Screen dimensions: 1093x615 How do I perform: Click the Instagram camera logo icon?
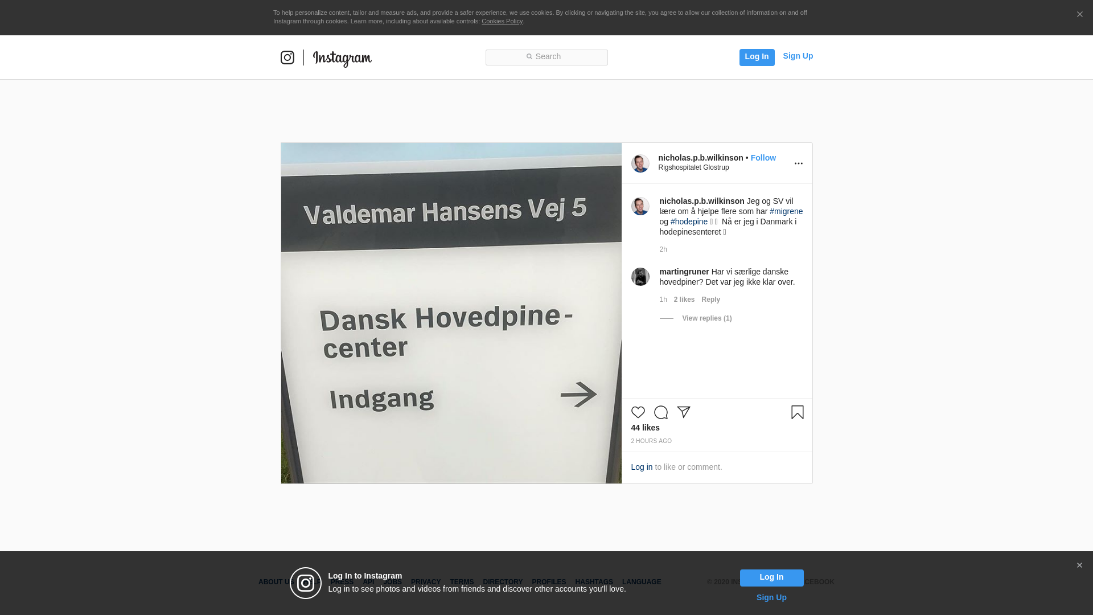pos(287,58)
